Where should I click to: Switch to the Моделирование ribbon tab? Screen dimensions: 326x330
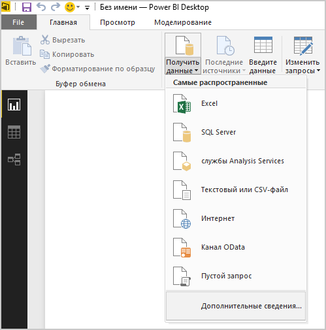183,22
